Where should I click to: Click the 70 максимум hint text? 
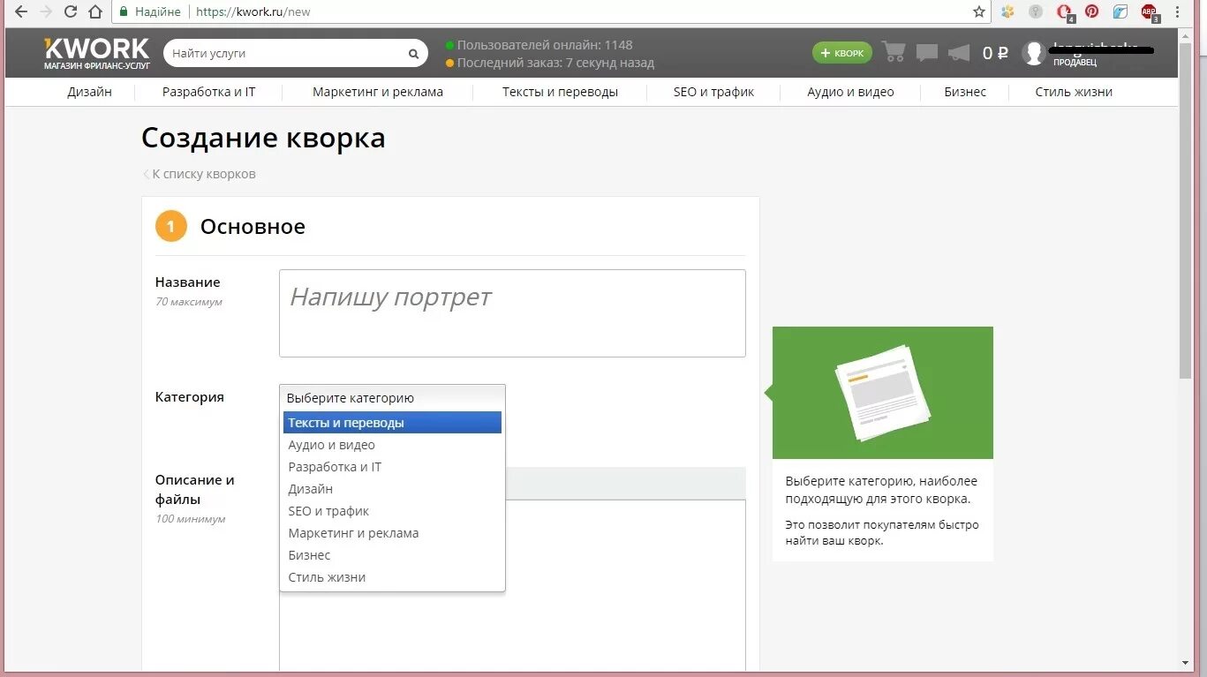tap(189, 302)
